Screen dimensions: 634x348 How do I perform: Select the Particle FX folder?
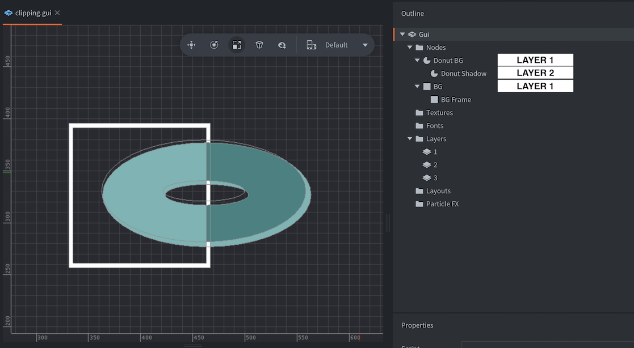(442, 203)
